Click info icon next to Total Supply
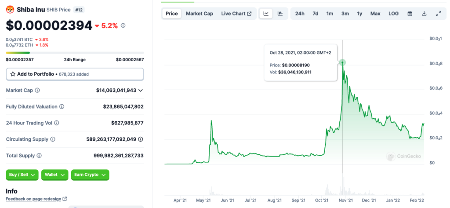This screenshot has height=208, width=450. click(x=39, y=156)
